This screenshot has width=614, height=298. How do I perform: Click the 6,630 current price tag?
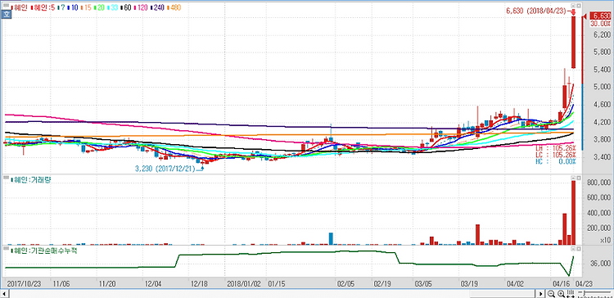point(601,16)
